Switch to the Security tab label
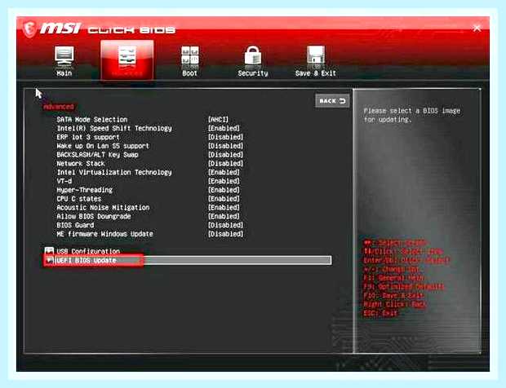506x388 pixels. pyautogui.click(x=253, y=73)
